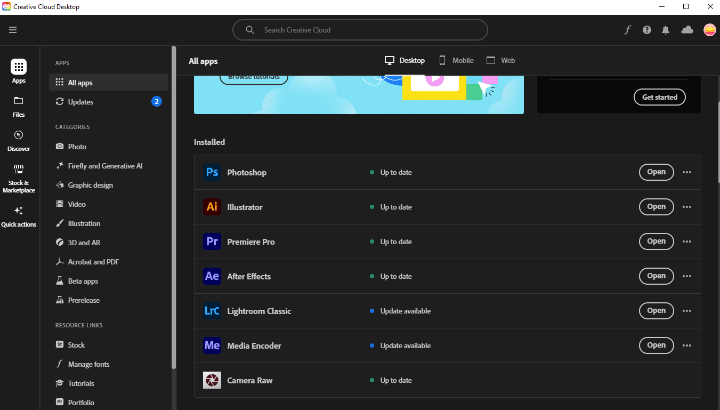Open more options for Media Encoder

687,345
